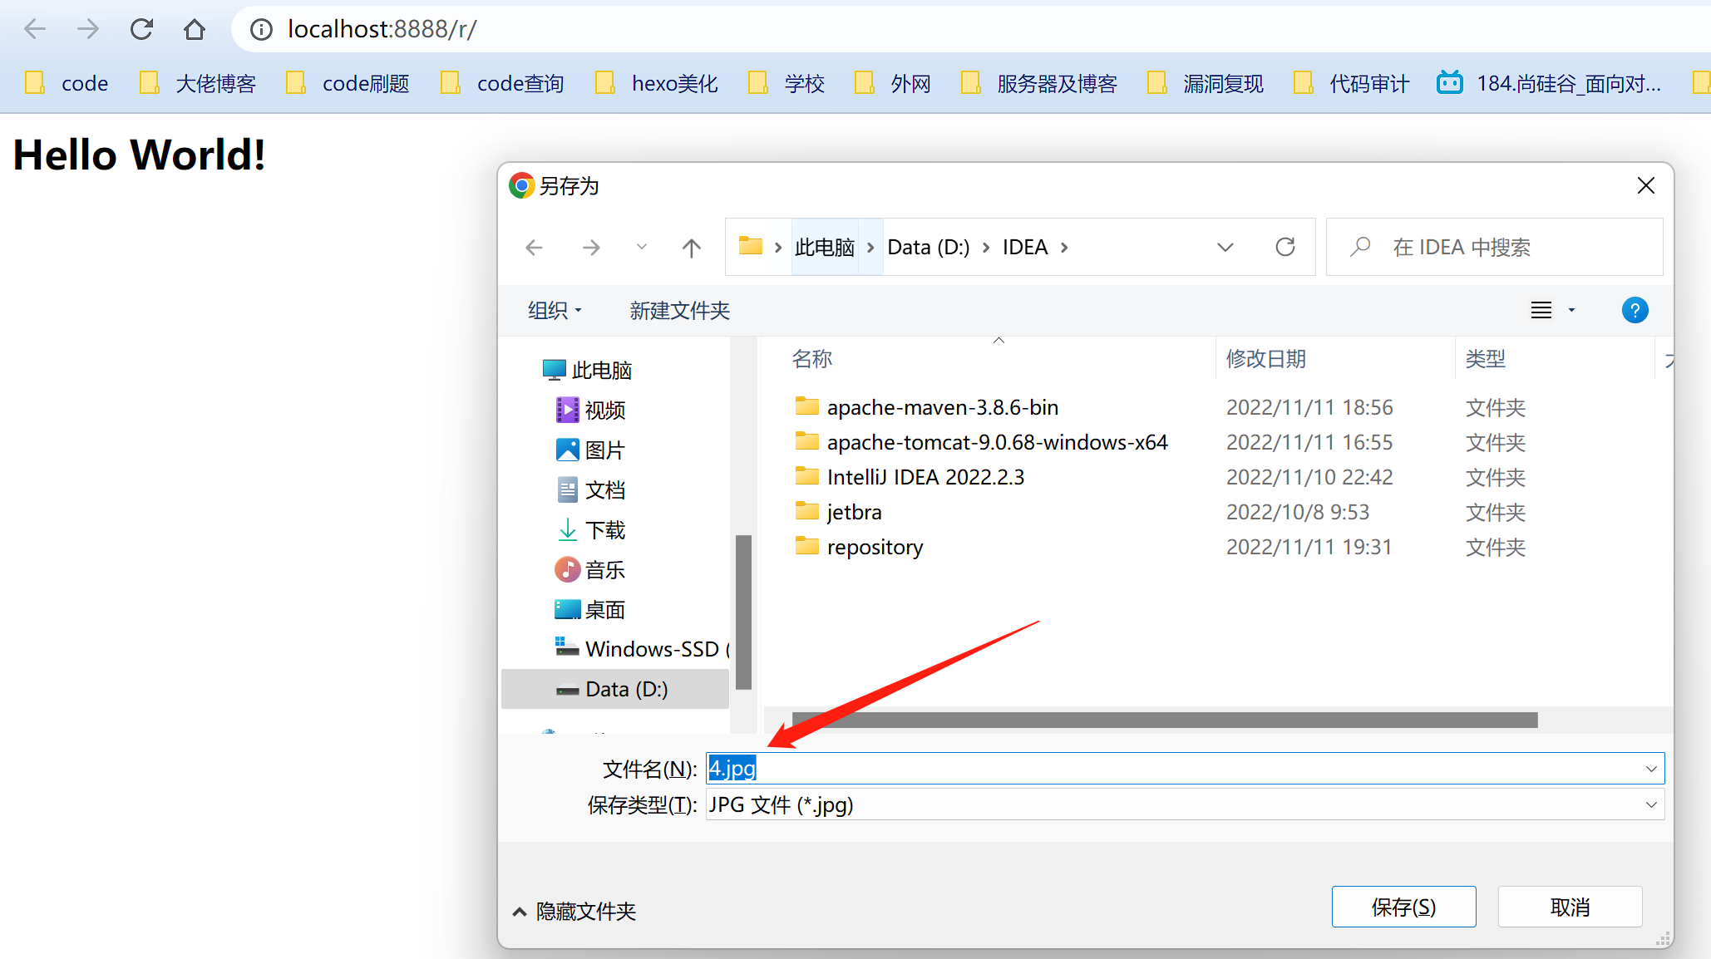Select 视频 in the navigation tree
This screenshot has height=959, width=1711.
(x=591, y=410)
